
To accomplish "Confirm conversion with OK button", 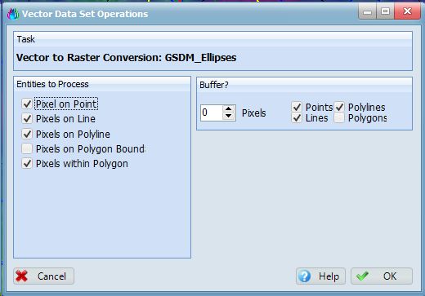I will [x=382, y=276].
